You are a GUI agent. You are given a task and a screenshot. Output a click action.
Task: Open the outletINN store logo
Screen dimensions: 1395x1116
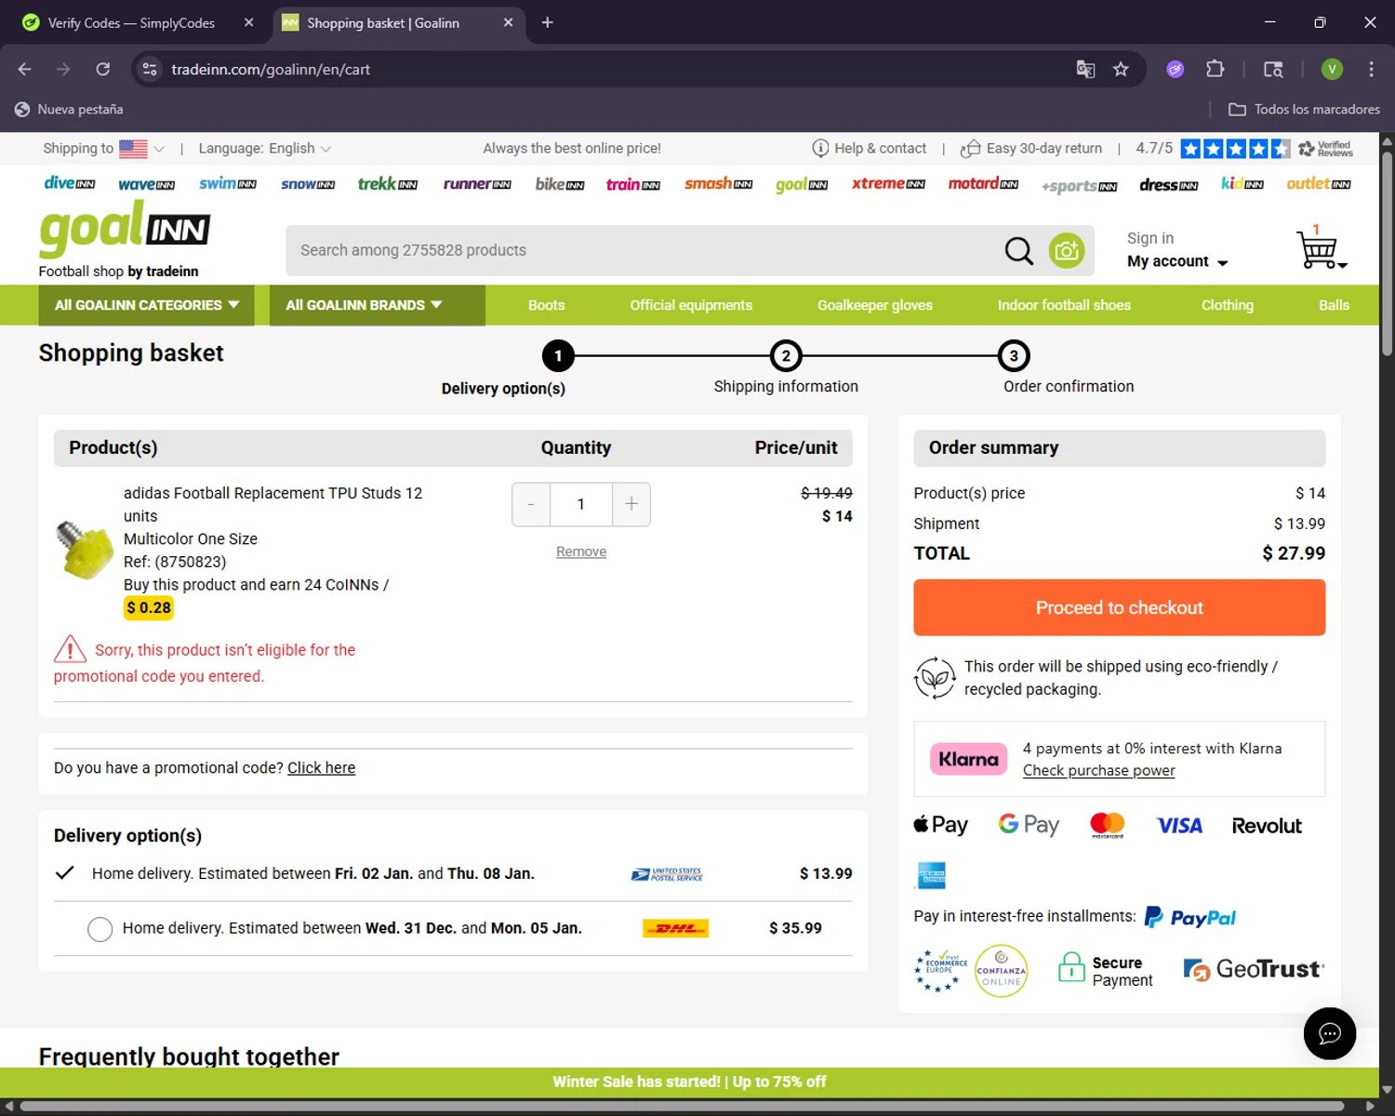coord(1319,183)
